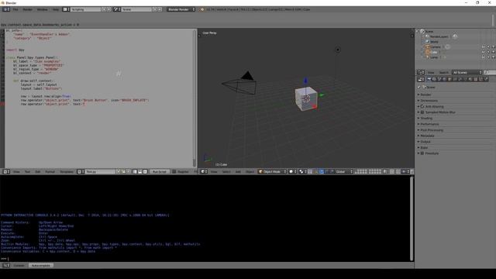Select the Scene properties tab icon
The image size is (496, 279).
pyautogui.click(x=439, y=79)
